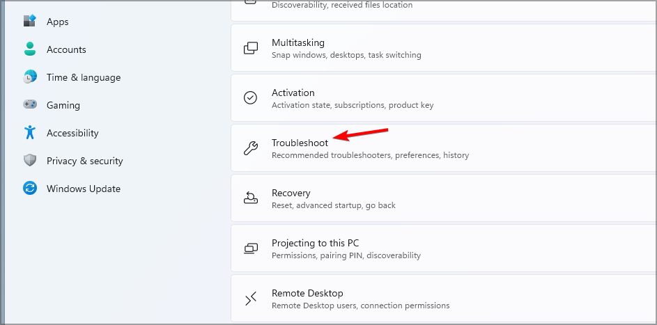
Task: Select Gaming in the sidebar
Action: [x=63, y=105]
